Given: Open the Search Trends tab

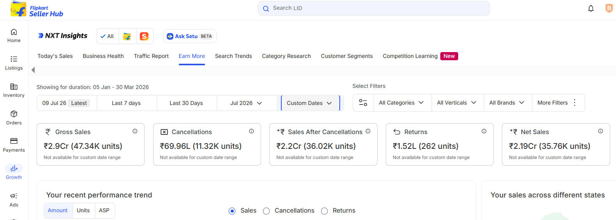Looking at the screenshot, I should click(233, 56).
